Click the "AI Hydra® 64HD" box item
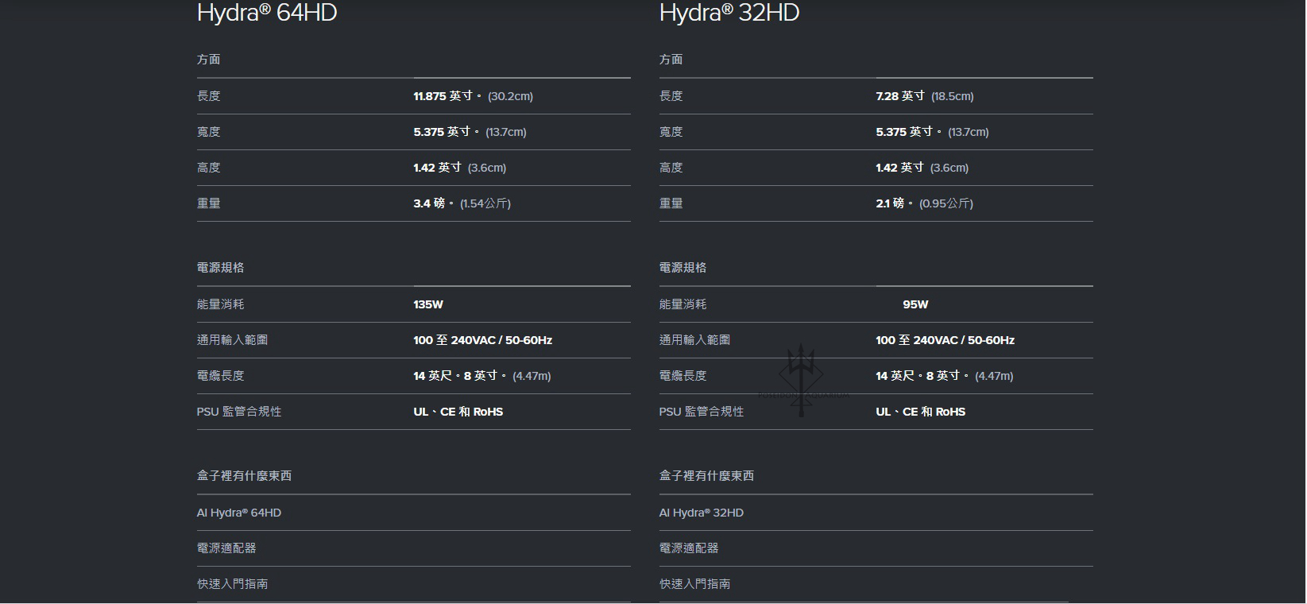The height and width of the screenshot is (604, 1307). click(x=239, y=513)
